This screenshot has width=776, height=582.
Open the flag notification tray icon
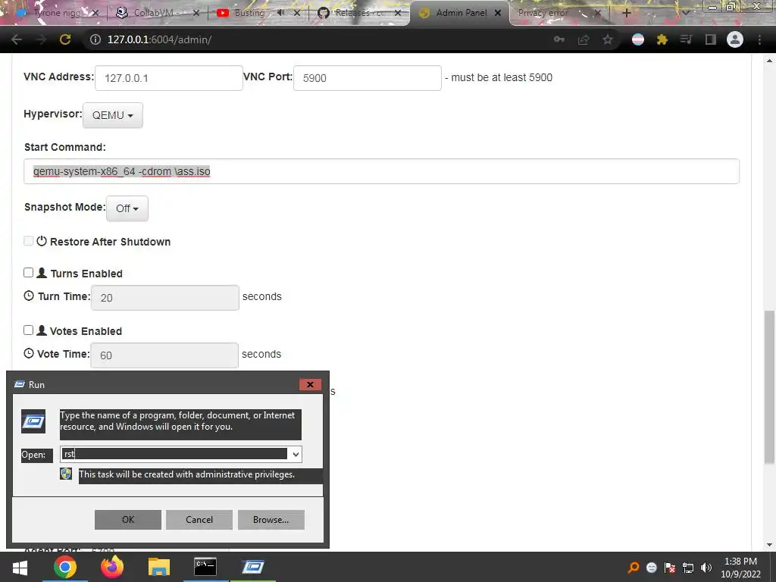tap(670, 568)
